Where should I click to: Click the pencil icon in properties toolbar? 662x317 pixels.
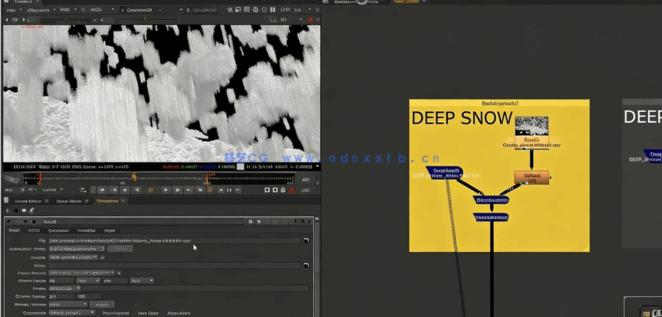tap(32, 211)
